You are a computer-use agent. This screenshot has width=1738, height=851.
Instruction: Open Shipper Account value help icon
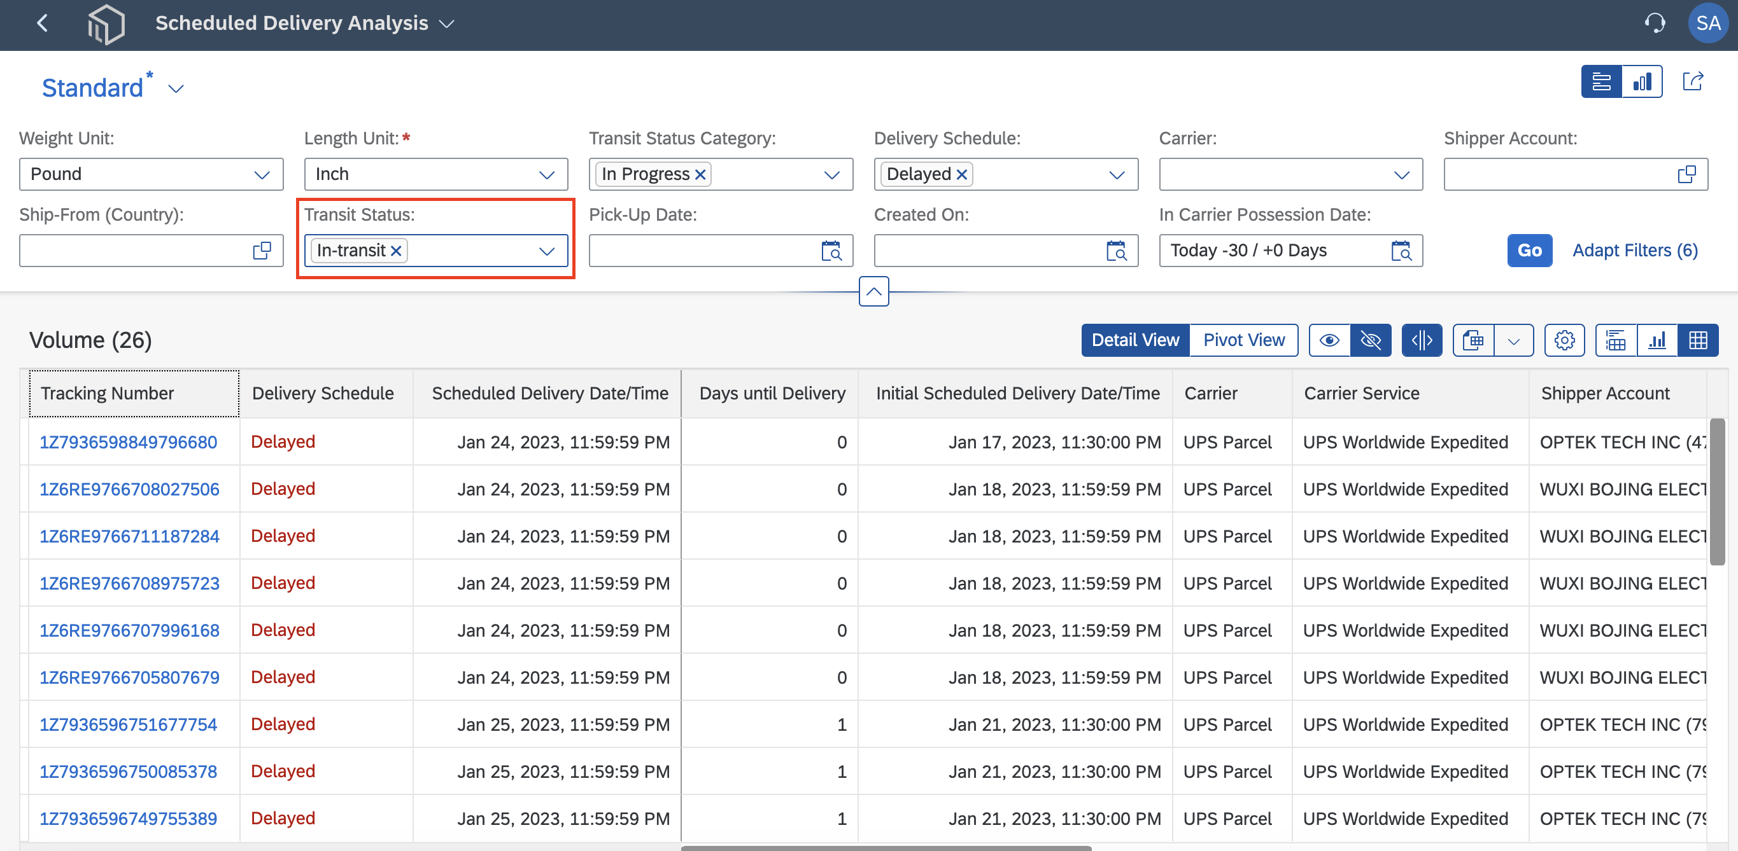coord(1686,174)
